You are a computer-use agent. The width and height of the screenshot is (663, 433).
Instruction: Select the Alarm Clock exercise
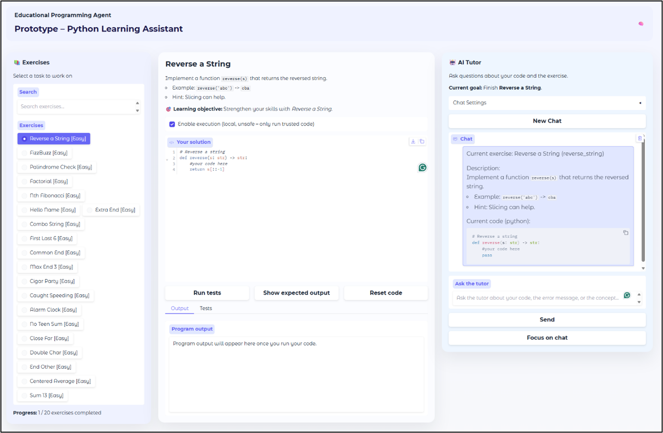(x=50, y=310)
